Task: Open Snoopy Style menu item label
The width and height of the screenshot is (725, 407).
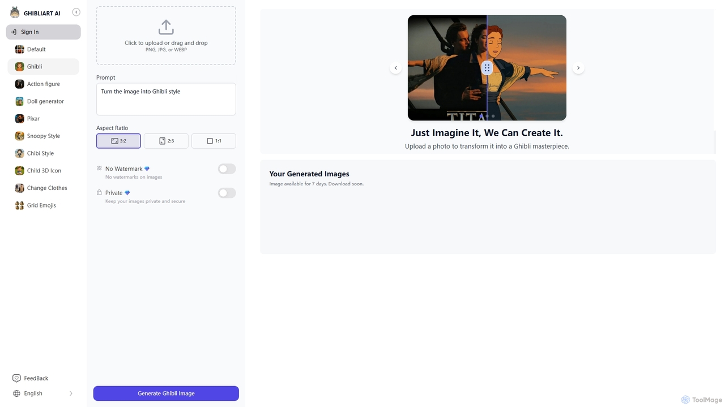Action: [44, 136]
